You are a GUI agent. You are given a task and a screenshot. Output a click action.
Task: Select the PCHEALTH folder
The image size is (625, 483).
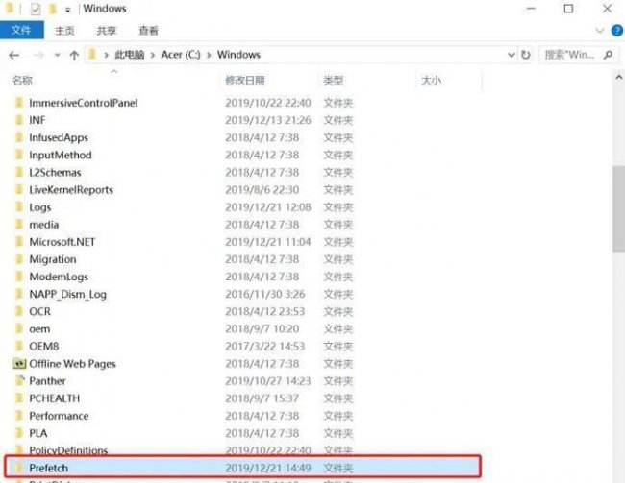tap(54, 398)
